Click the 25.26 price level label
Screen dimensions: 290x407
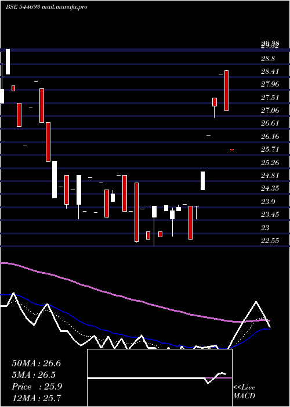coord(270,163)
